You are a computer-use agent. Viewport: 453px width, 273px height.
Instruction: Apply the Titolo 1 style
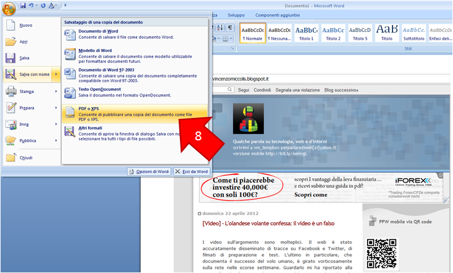306,33
